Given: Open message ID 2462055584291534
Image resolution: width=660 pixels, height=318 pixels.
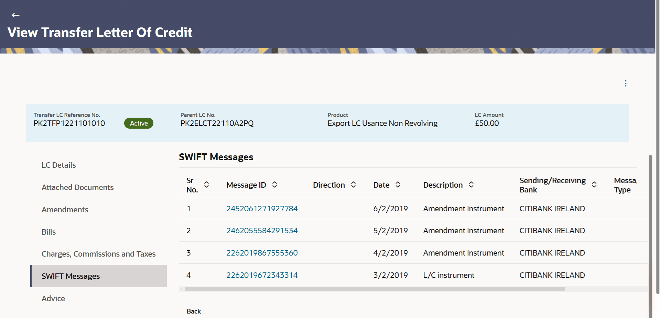Looking at the screenshot, I should pos(262,231).
